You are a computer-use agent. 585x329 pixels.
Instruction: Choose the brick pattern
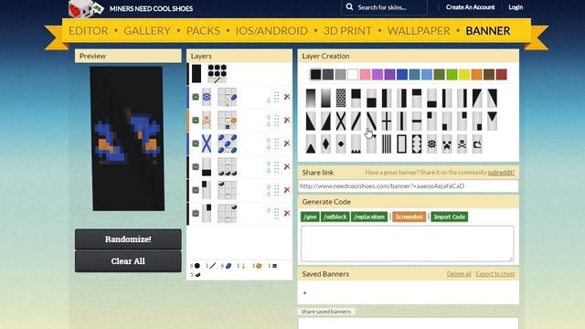[341, 98]
